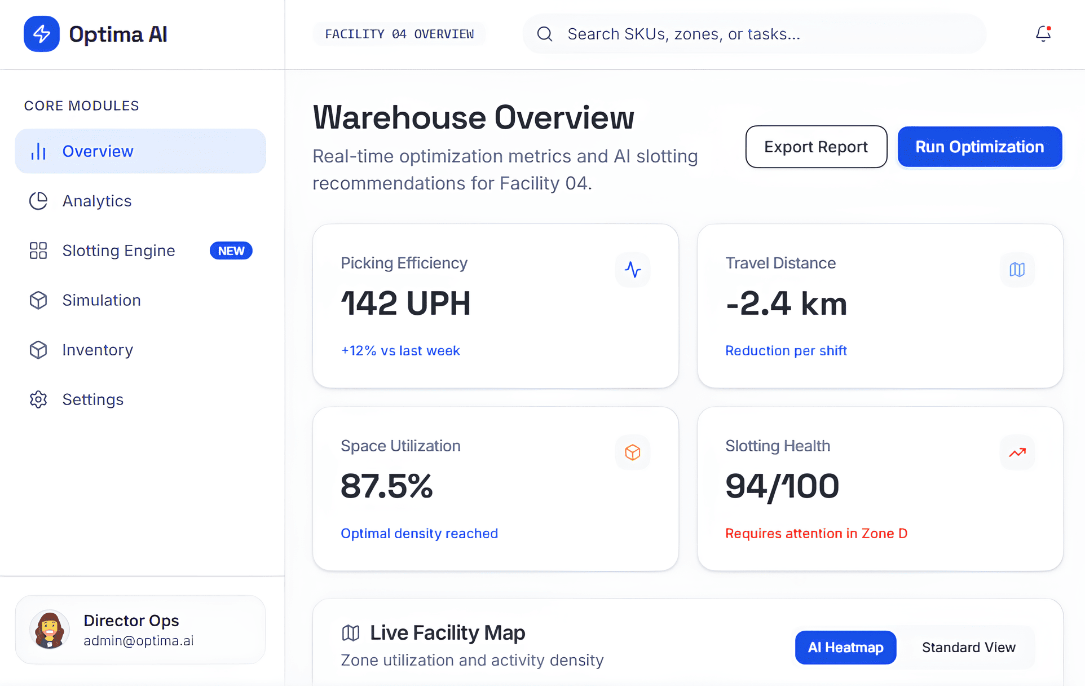Open the Director Ops profile avatar
The width and height of the screenshot is (1085, 686).
pos(50,630)
